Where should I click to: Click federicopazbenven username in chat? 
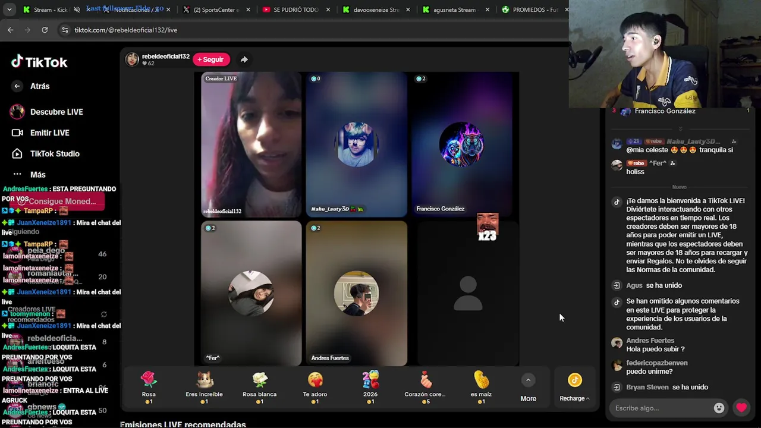point(657,363)
